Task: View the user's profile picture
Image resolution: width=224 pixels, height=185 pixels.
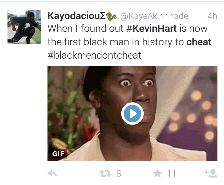Action: tap(24, 27)
